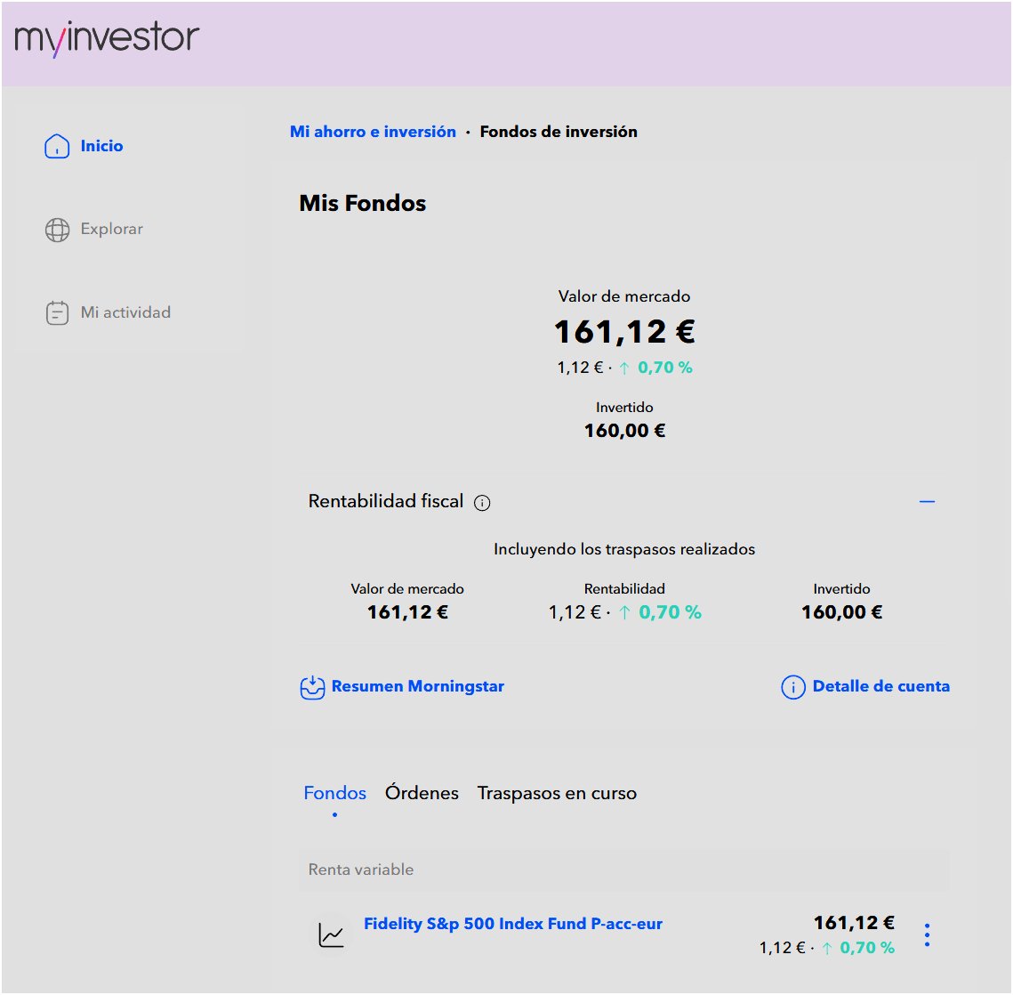Open the three-dot menu of the Fidelity fund
Screen dimensions: 1013x995
click(x=928, y=934)
